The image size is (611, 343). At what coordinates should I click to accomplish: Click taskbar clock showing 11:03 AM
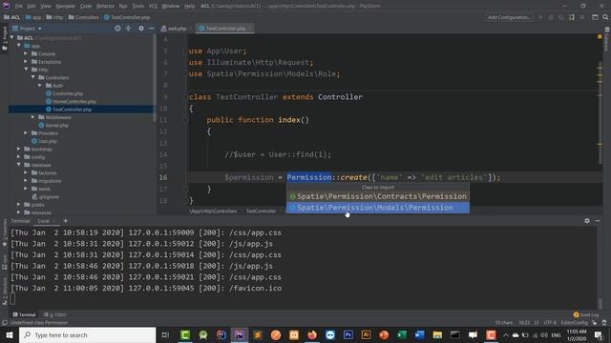click(577, 334)
